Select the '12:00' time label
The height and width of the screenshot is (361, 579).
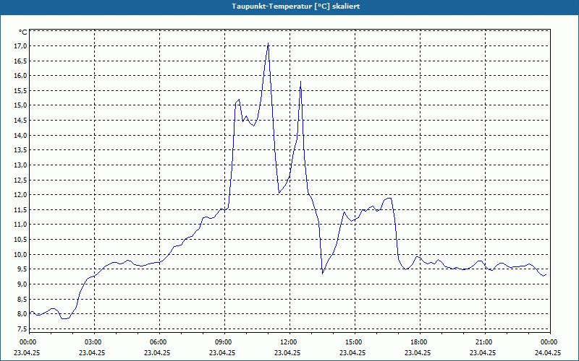288,342
